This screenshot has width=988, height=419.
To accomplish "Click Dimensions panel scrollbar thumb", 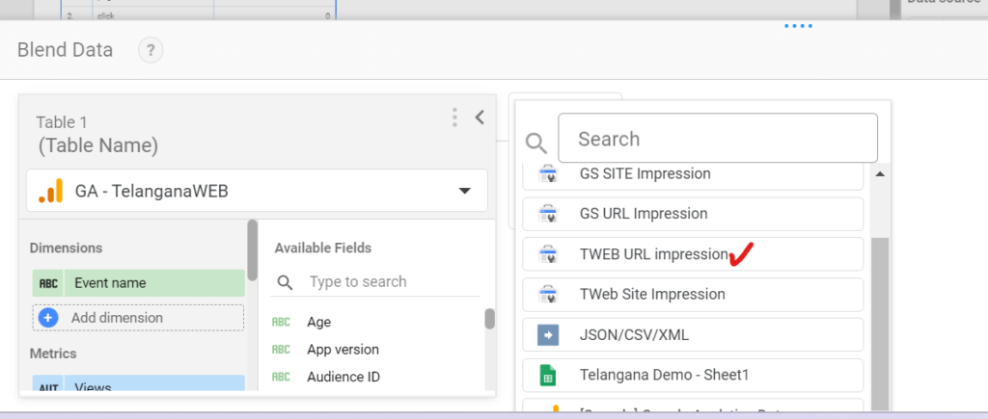I will click(252, 249).
